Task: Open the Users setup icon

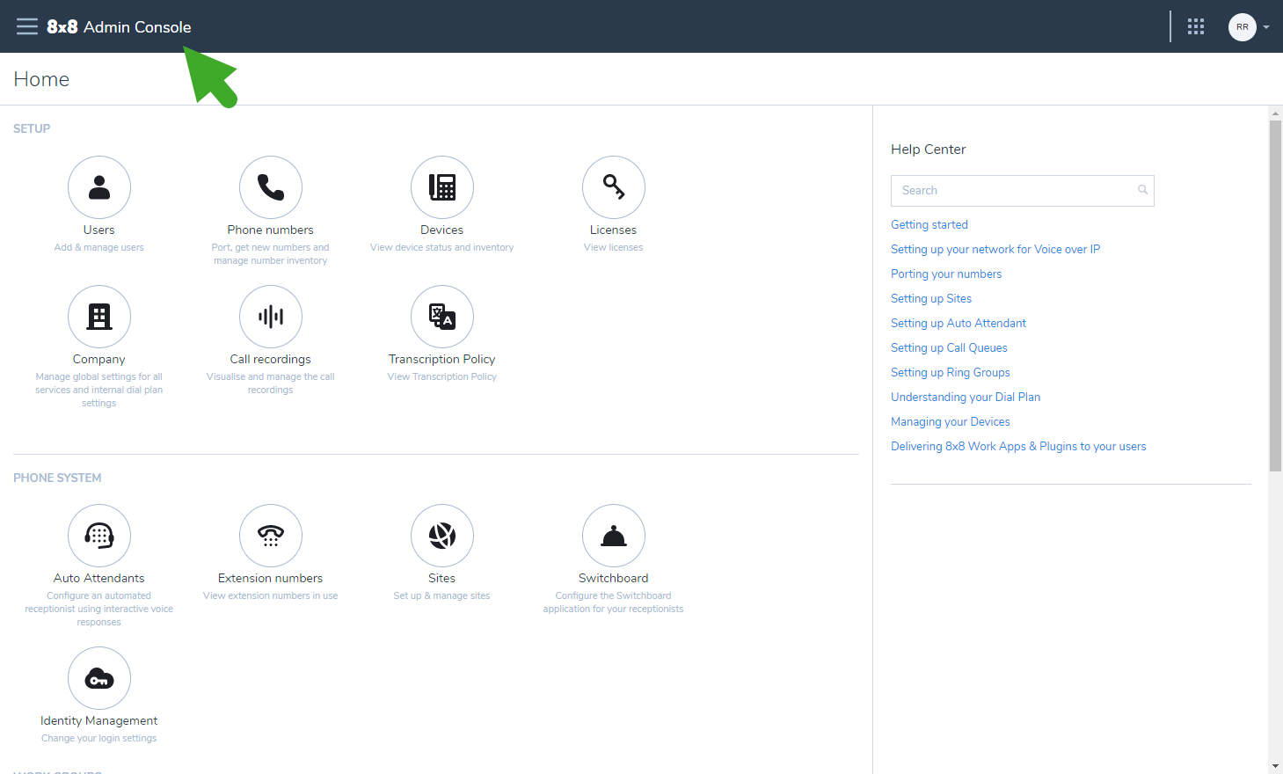Action: pyautogui.click(x=99, y=187)
